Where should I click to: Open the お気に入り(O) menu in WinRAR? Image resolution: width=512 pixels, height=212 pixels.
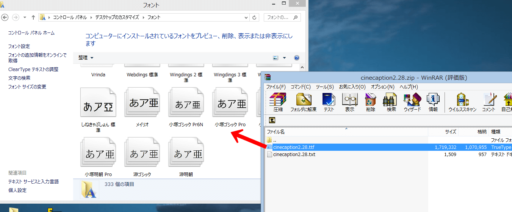coord(352,87)
